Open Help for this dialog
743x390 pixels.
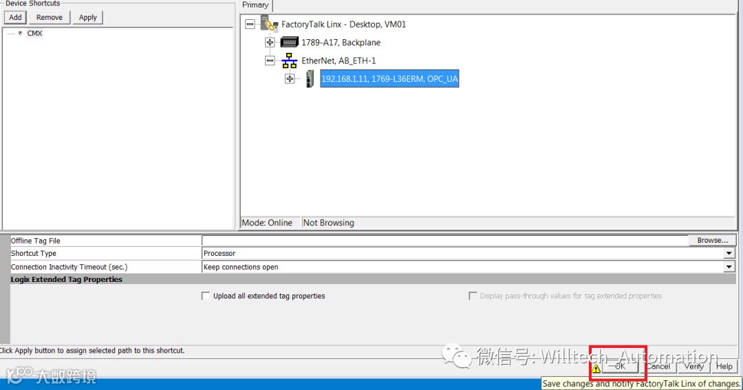(x=724, y=367)
